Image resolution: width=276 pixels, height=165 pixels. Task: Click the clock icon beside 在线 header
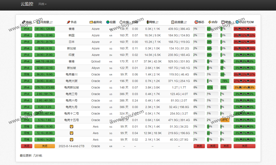coord(121,22)
